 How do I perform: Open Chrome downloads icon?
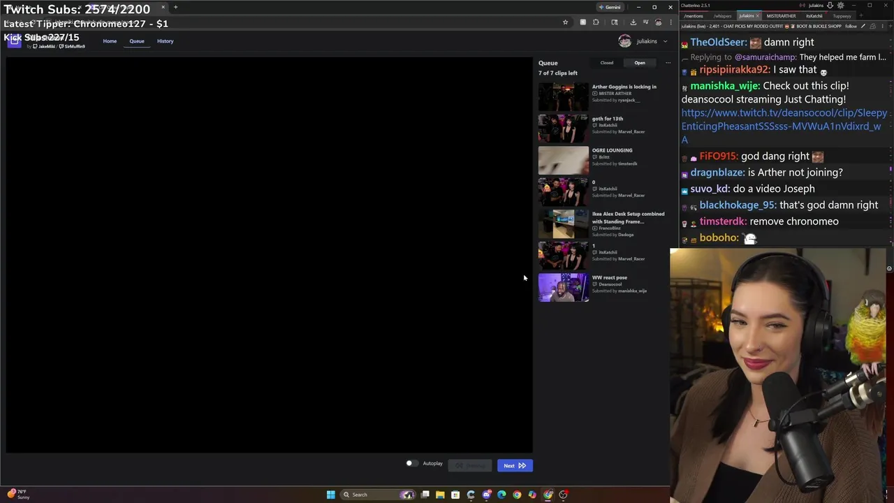point(633,22)
